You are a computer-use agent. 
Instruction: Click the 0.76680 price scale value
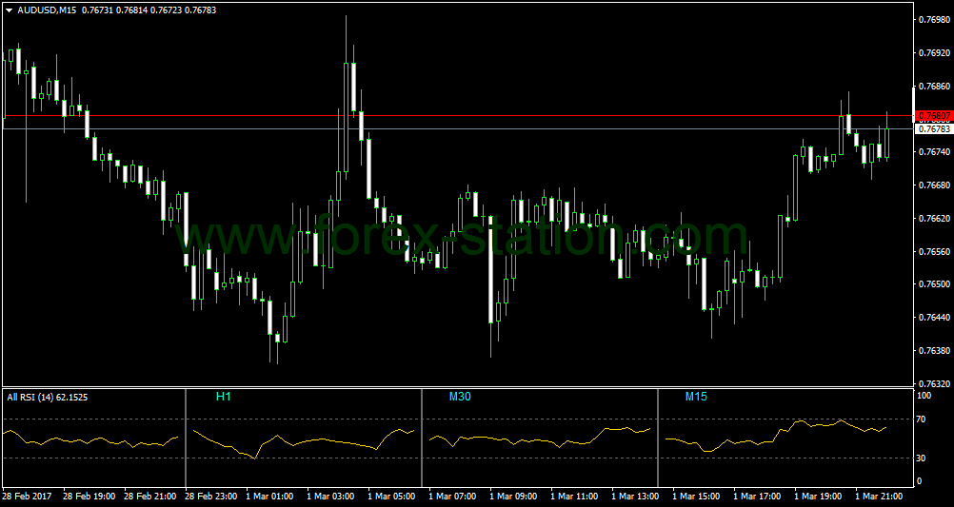pos(935,185)
